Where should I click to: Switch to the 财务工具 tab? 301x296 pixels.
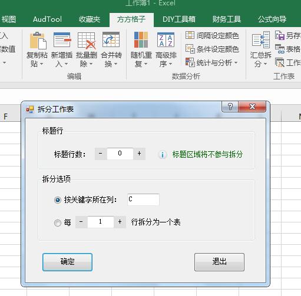coord(227,19)
